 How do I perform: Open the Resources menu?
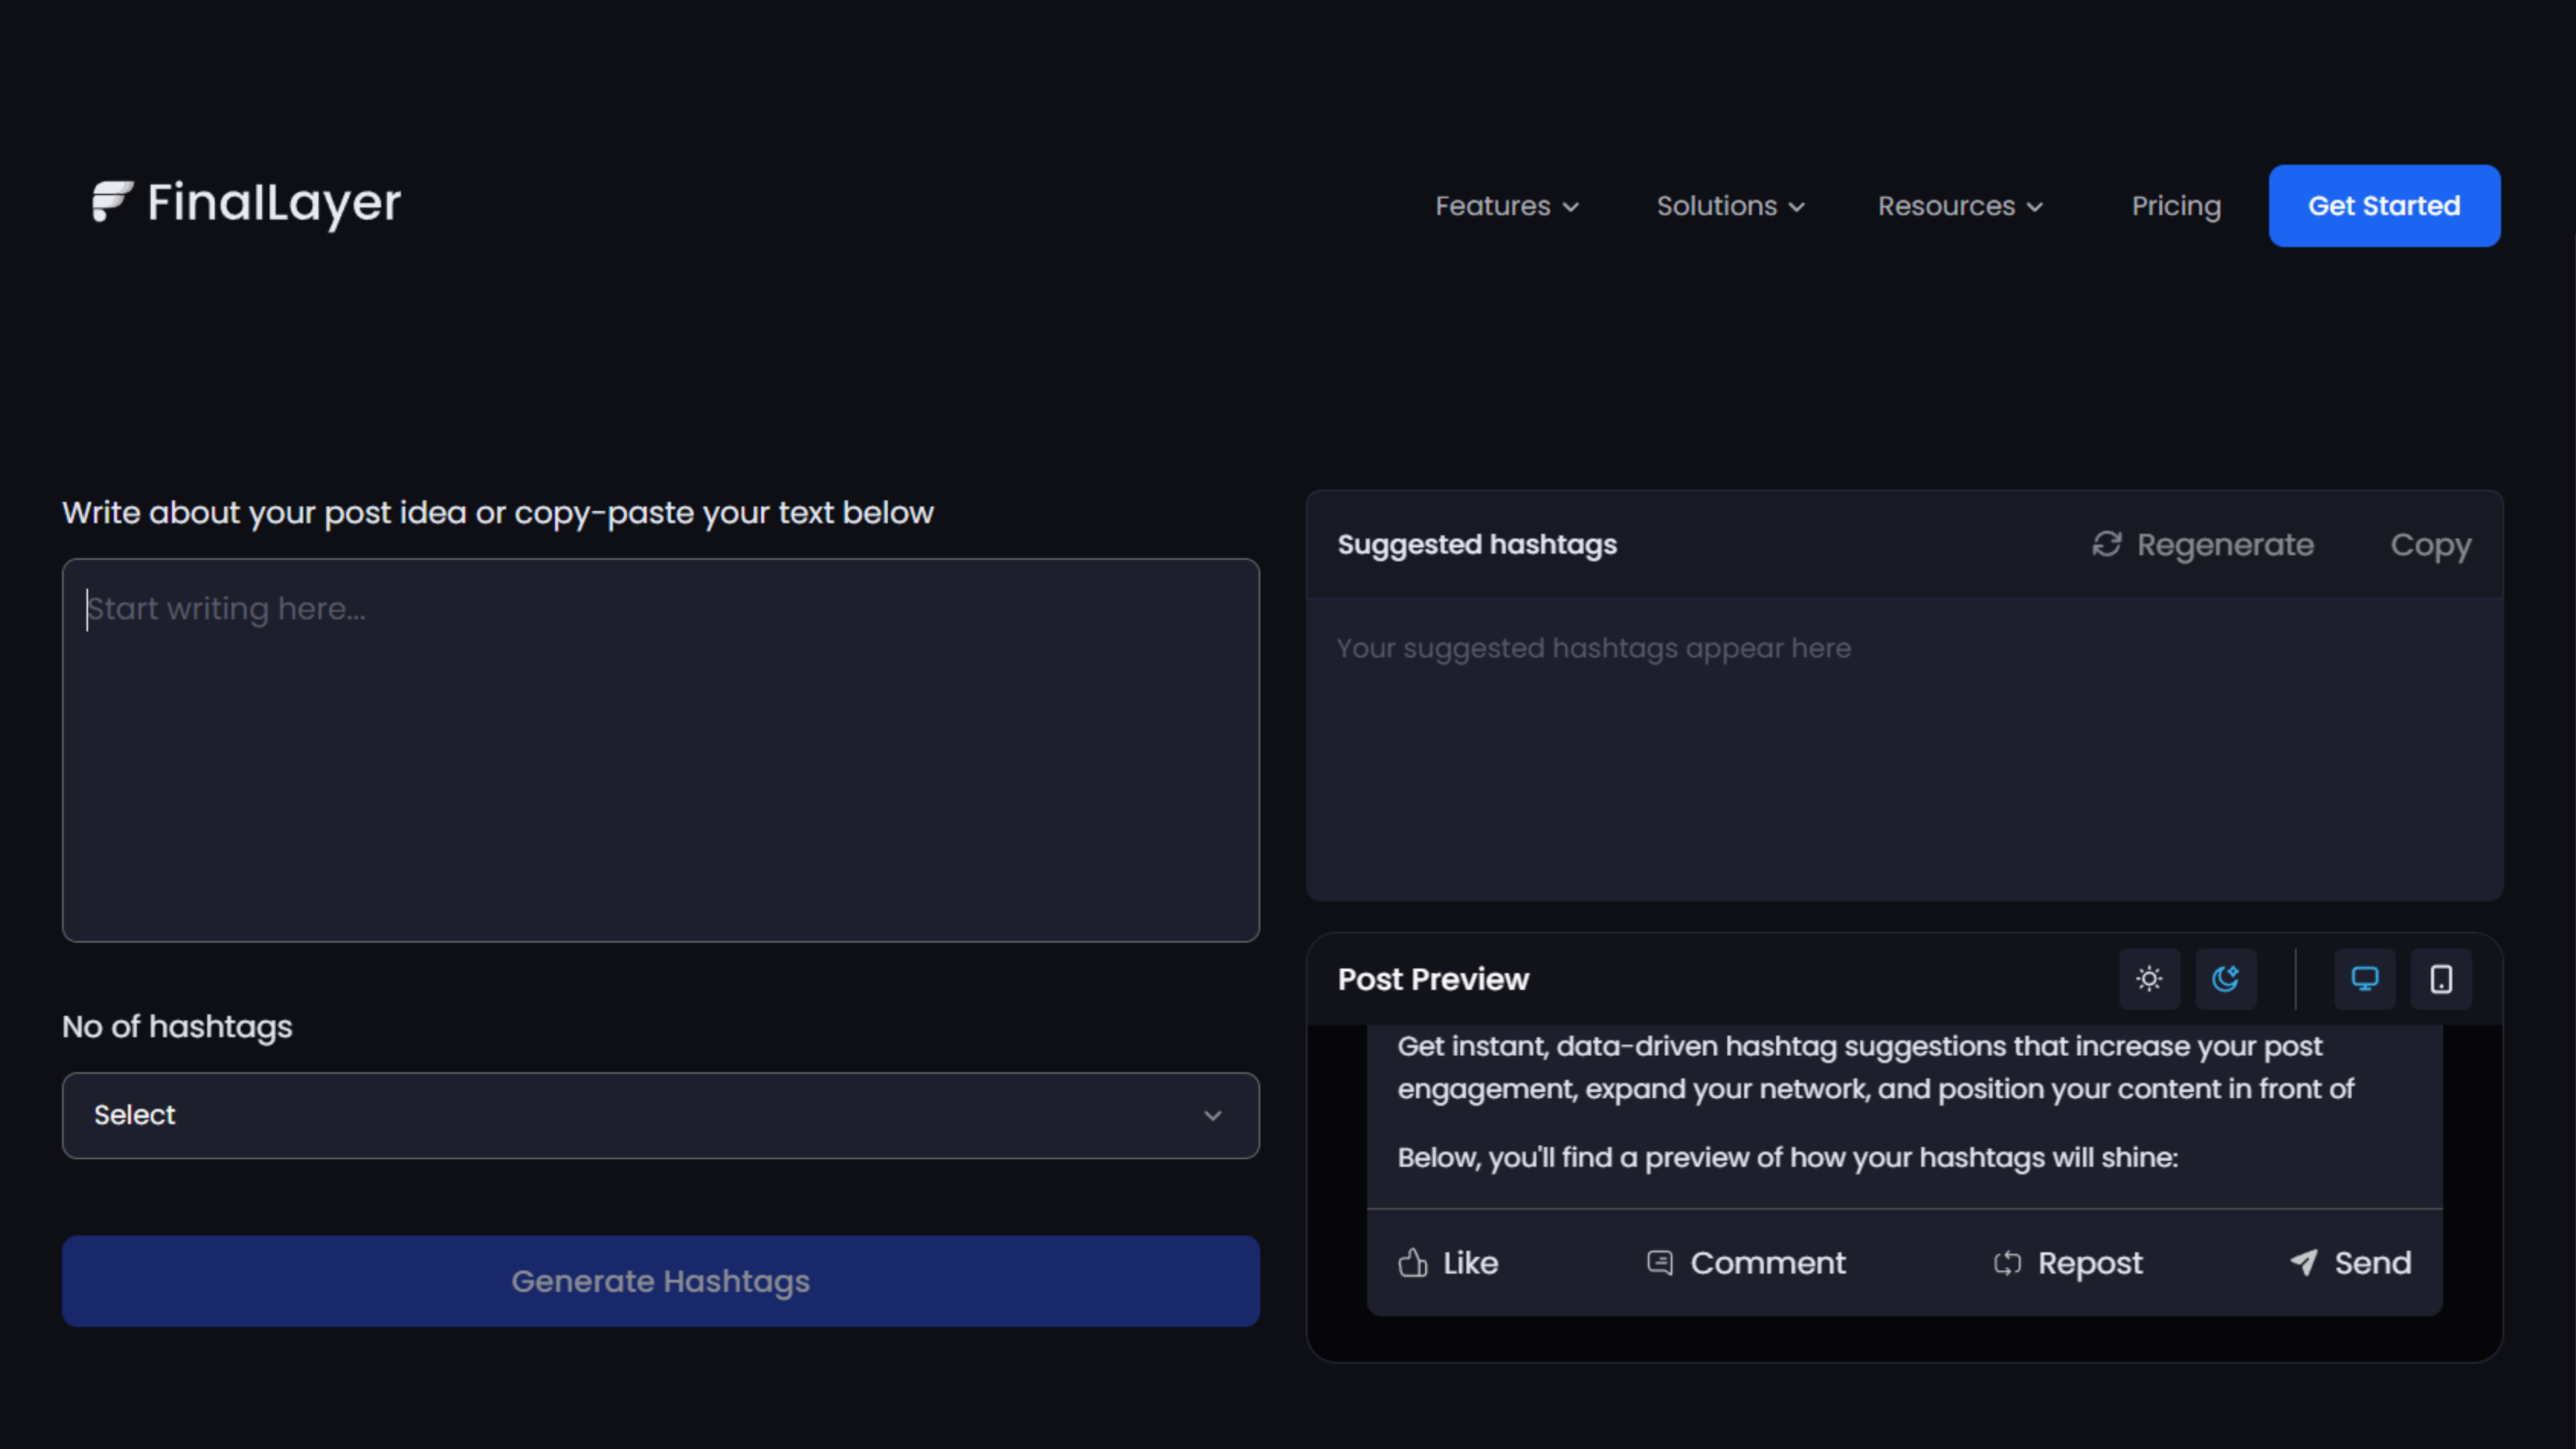(1958, 206)
